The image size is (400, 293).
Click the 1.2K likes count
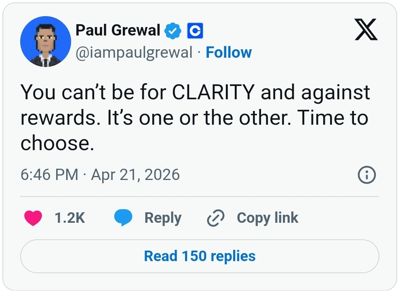[69, 218]
